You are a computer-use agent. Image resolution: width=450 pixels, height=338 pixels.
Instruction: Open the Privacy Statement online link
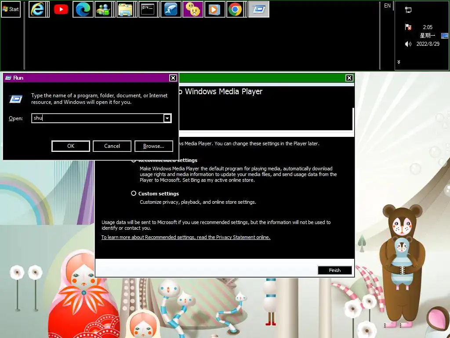point(186,237)
